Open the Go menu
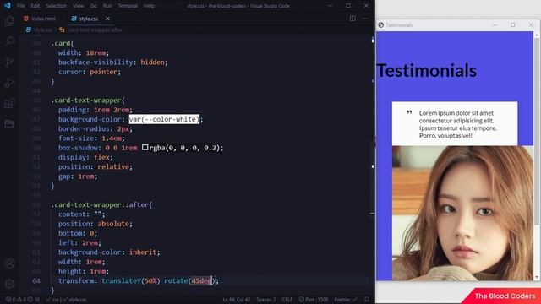This screenshot has height=304, width=541. click(94, 6)
